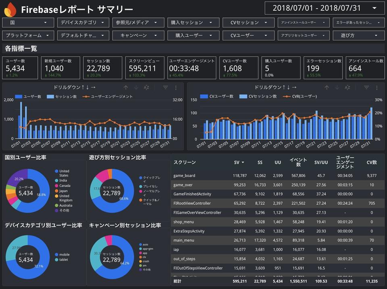This screenshot has width=387, height=289.
Task: Expand the 国 filter dropdown
Action: [28, 23]
